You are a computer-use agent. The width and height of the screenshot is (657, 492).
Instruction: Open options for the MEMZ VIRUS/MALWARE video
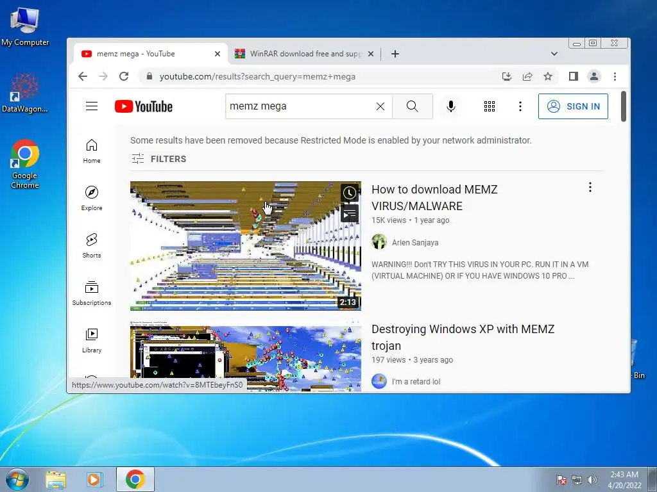[x=590, y=187]
